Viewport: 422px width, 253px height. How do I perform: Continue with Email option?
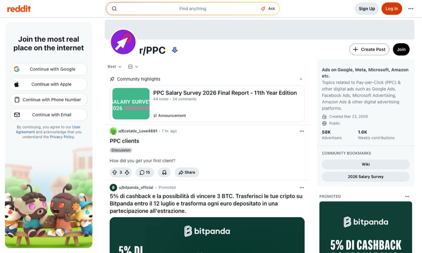click(x=49, y=115)
